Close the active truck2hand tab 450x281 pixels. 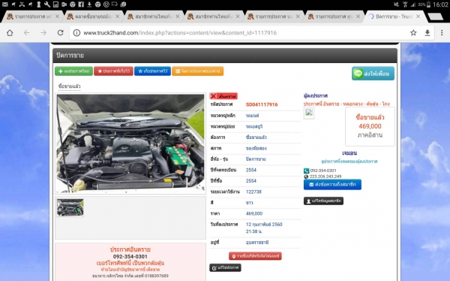coord(418,17)
